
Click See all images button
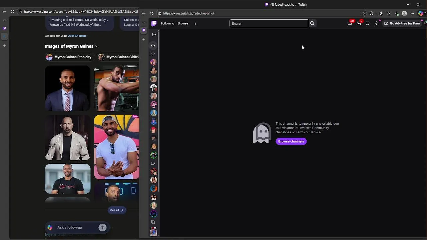(x=117, y=210)
